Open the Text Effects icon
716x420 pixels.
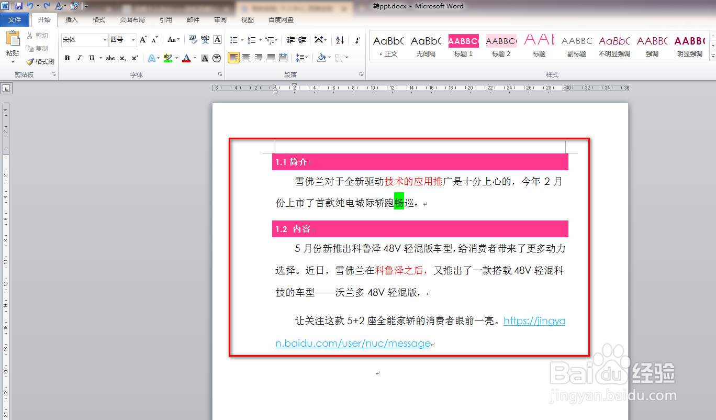pos(151,58)
